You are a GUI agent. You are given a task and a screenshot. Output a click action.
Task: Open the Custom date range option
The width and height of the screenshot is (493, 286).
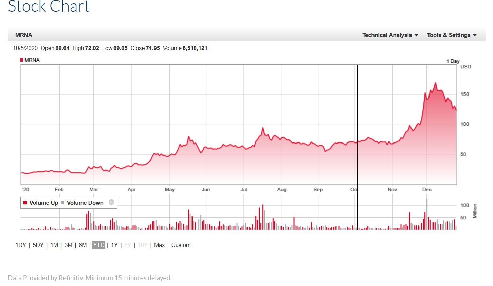click(x=181, y=245)
